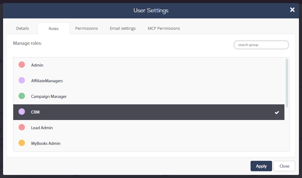
Task: Click the purple AffiliateManagers color dot
Action: [x=22, y=80]
